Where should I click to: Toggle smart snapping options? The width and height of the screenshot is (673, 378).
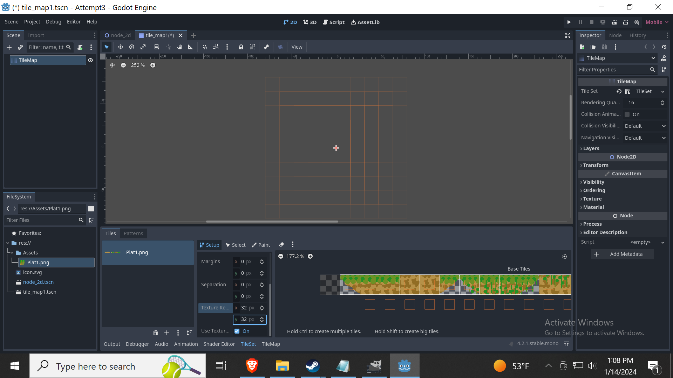[x=205, y=47]
